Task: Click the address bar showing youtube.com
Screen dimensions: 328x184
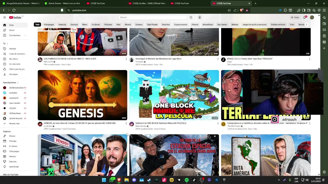Action: pyautogui.click(x=147, y=10)
